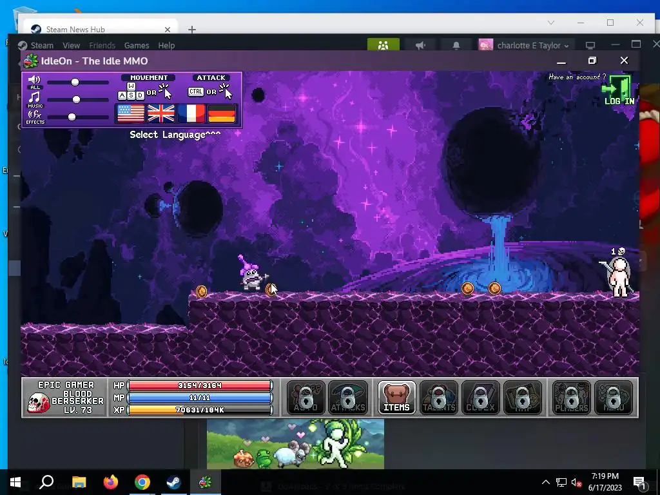Open the action center notification icon

[640, 482]
